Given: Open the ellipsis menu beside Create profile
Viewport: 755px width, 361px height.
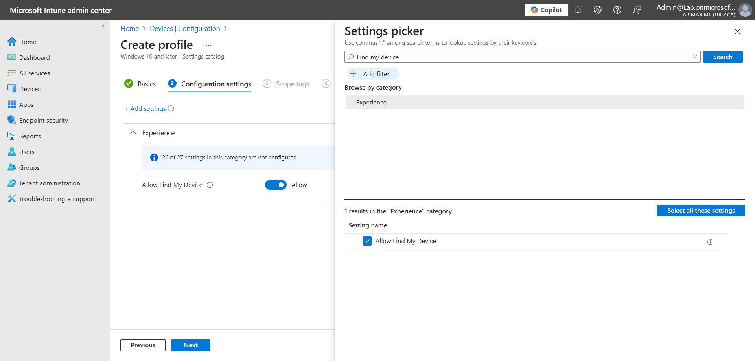Looking at the screenshot, I should 208,45.
